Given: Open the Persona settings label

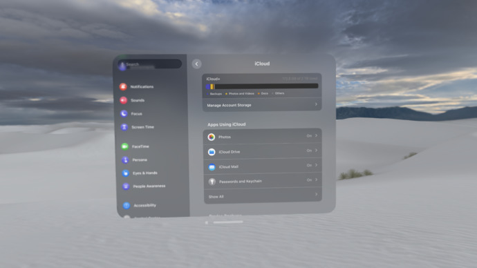Looking at the screenshot, I should tap(140, 160).
